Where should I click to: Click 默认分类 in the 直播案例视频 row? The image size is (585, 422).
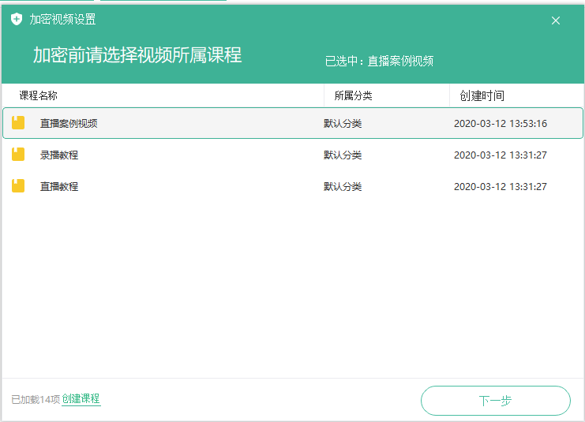[x=343, y=124]
